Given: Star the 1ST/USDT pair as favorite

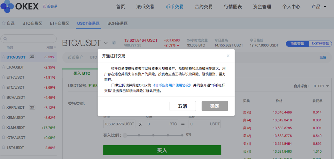Looking at the screenshot, I should coord(3,147).
